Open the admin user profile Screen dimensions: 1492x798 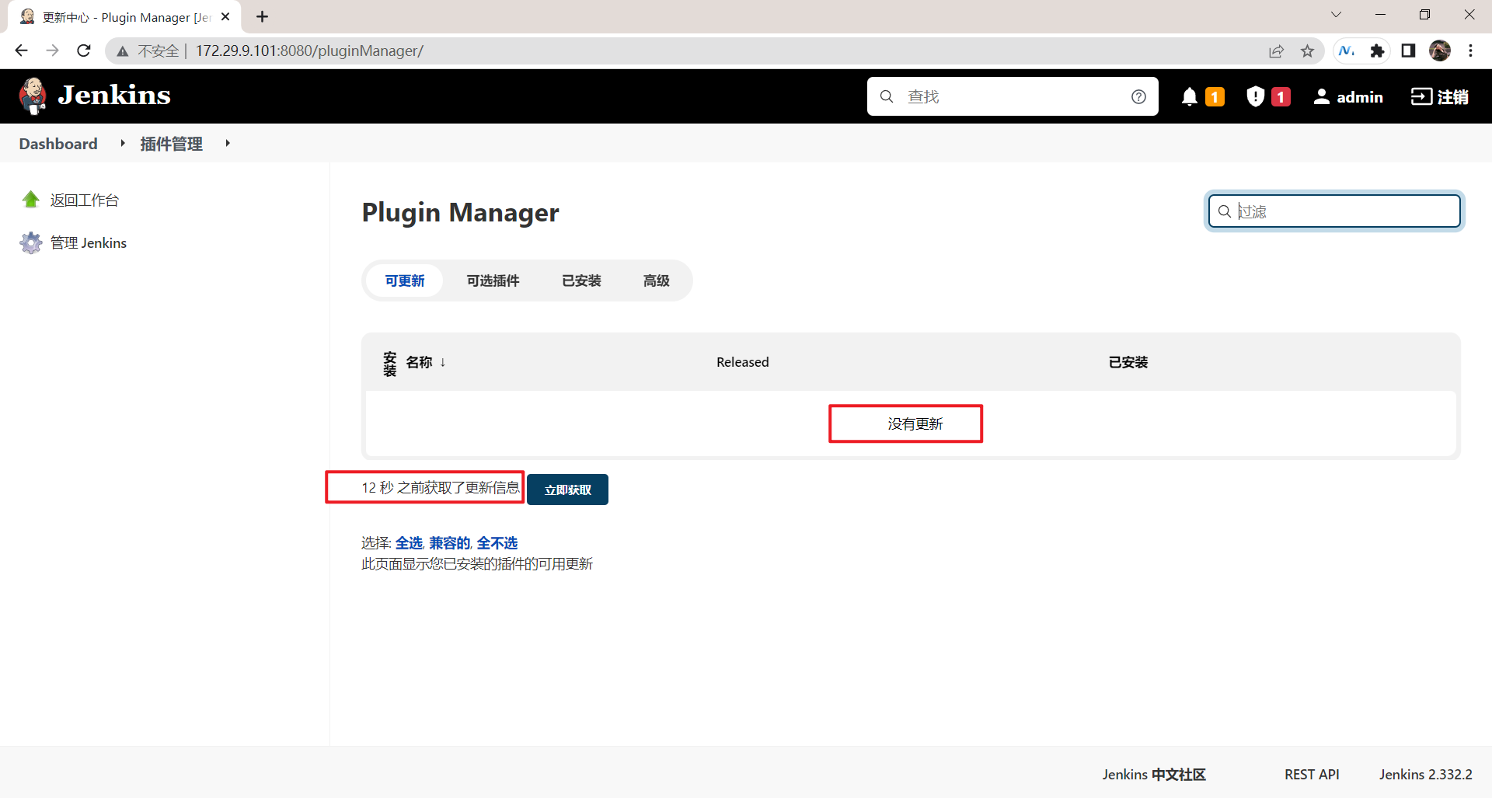coord(1348,96)
